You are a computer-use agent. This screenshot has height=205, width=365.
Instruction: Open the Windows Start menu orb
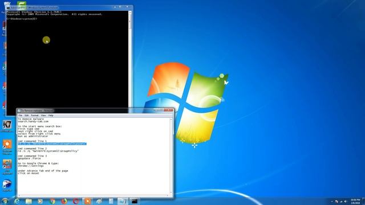click(x=5, y=201)
